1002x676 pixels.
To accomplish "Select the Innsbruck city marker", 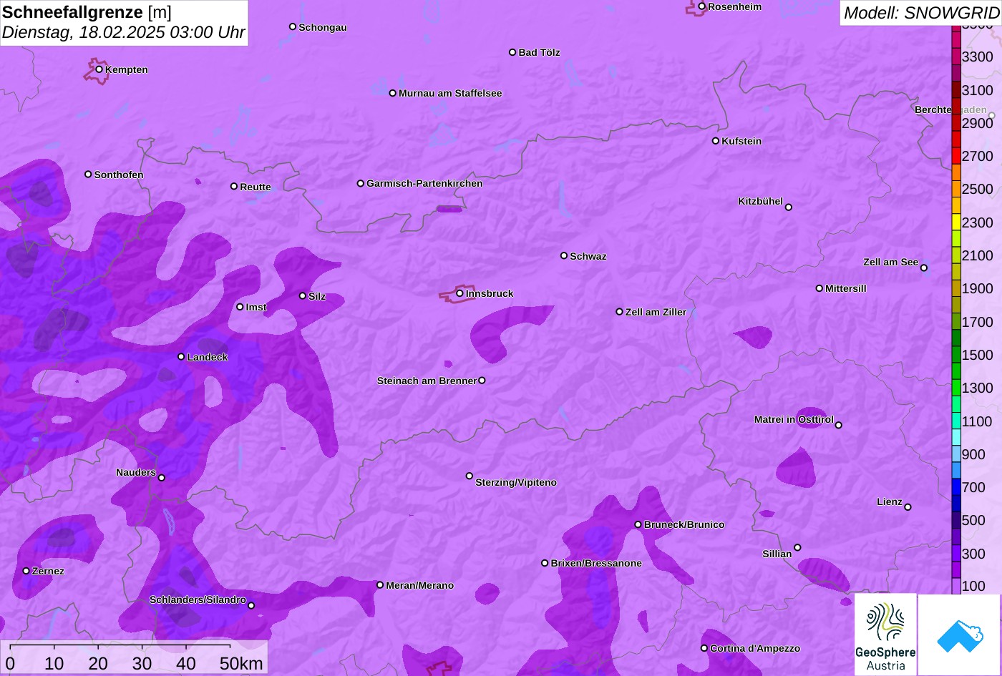I will (460, 293).
